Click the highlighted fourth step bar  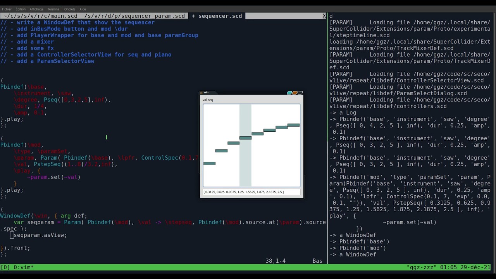(245, 138)
